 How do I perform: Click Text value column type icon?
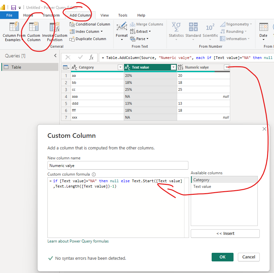tap(127, 67)
